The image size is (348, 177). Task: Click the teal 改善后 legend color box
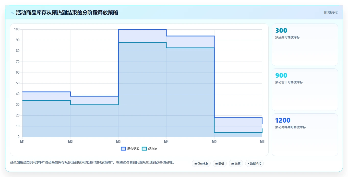144,148
